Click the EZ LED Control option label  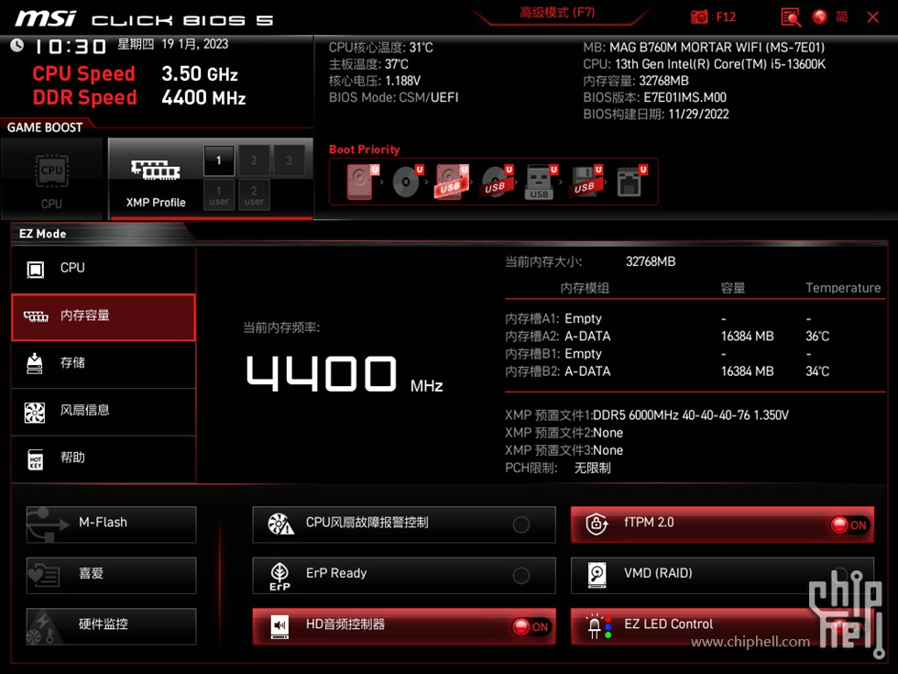668,624
